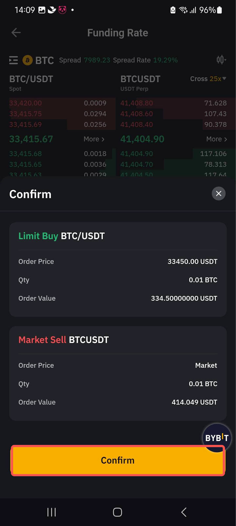The image size is (236, 526).
Task: Select spot bid price 33,415.68
Action: click(26, 154)
